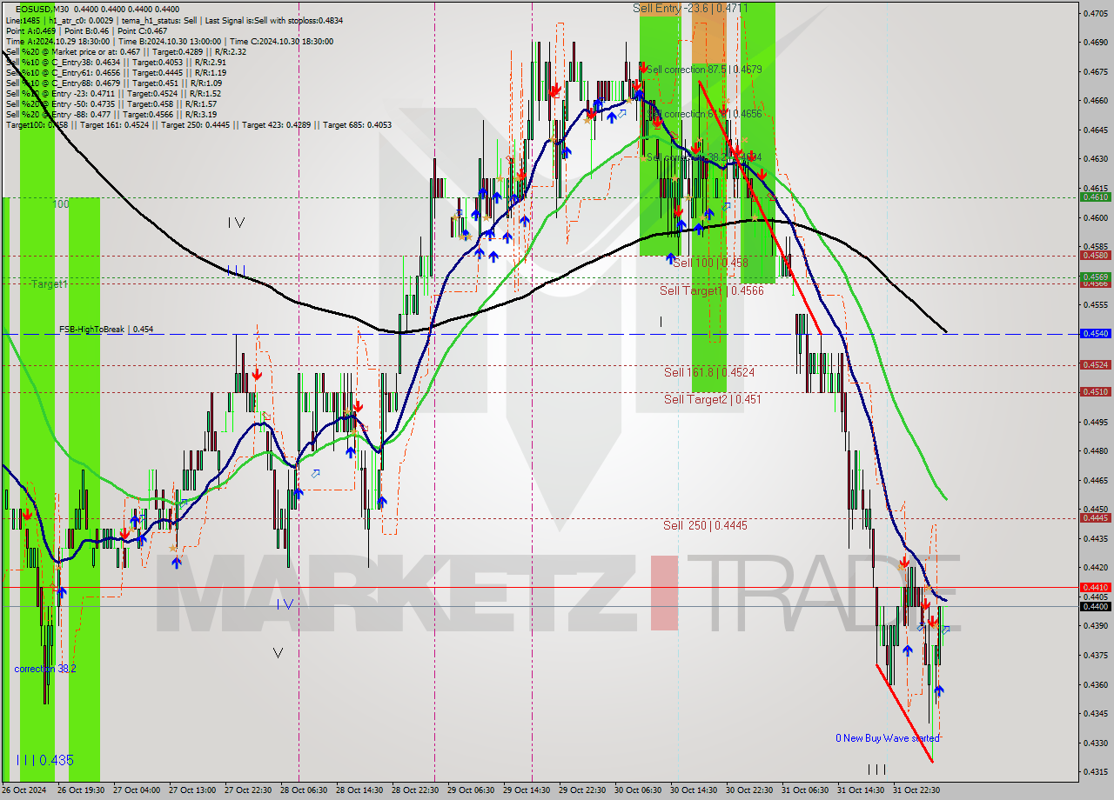The height and width of the screenshot is (800, 1114).
Task: Click the 'I I I 0.435' label
Action: [45, 760]
